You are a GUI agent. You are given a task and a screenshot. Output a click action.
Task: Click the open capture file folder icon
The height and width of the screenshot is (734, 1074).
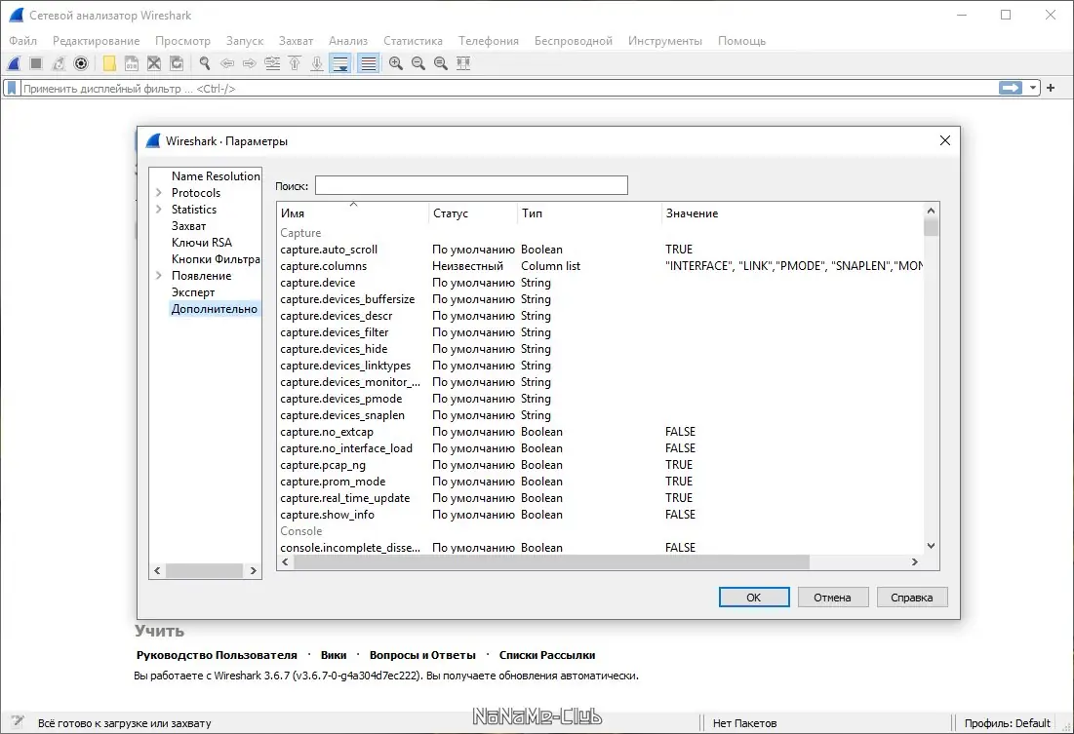(x=109, y=63)
